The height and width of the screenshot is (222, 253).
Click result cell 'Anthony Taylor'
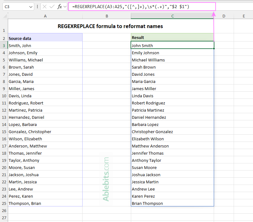click(x=172, y=160)
